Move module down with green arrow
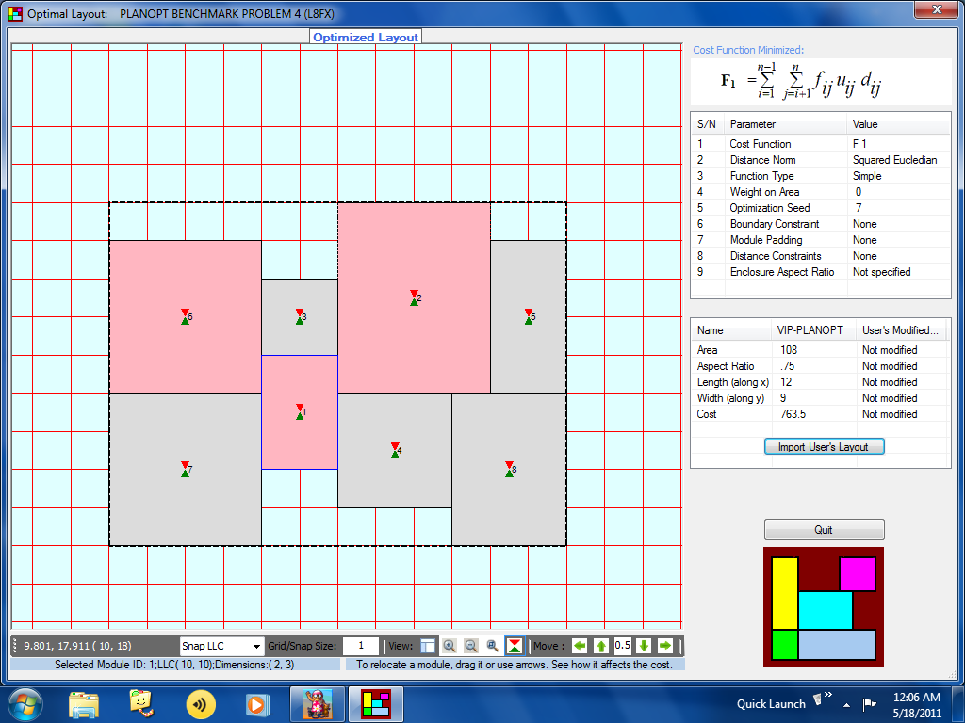Screen dimensions: 965x723 (x=644, y=646)
